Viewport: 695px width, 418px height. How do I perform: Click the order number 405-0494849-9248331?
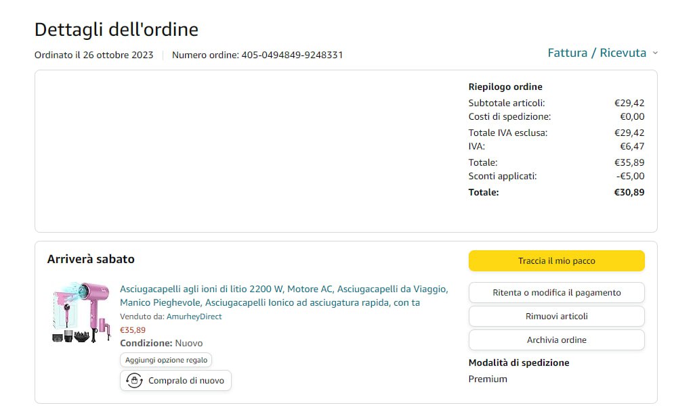tap(292, 55)
